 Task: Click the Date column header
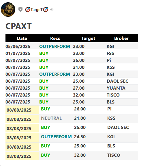22,38
